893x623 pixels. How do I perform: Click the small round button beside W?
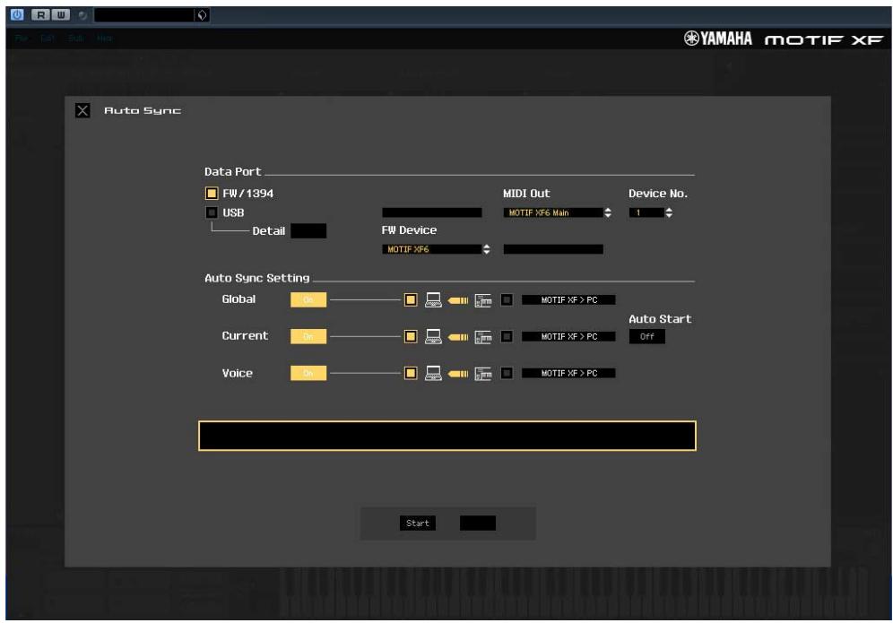[83, 15]
